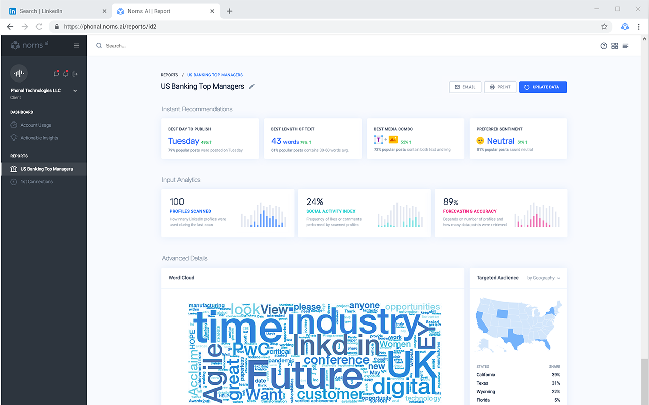Go back in browser
This screenshot has height=405, width=649.
click(x=10, y=26)
